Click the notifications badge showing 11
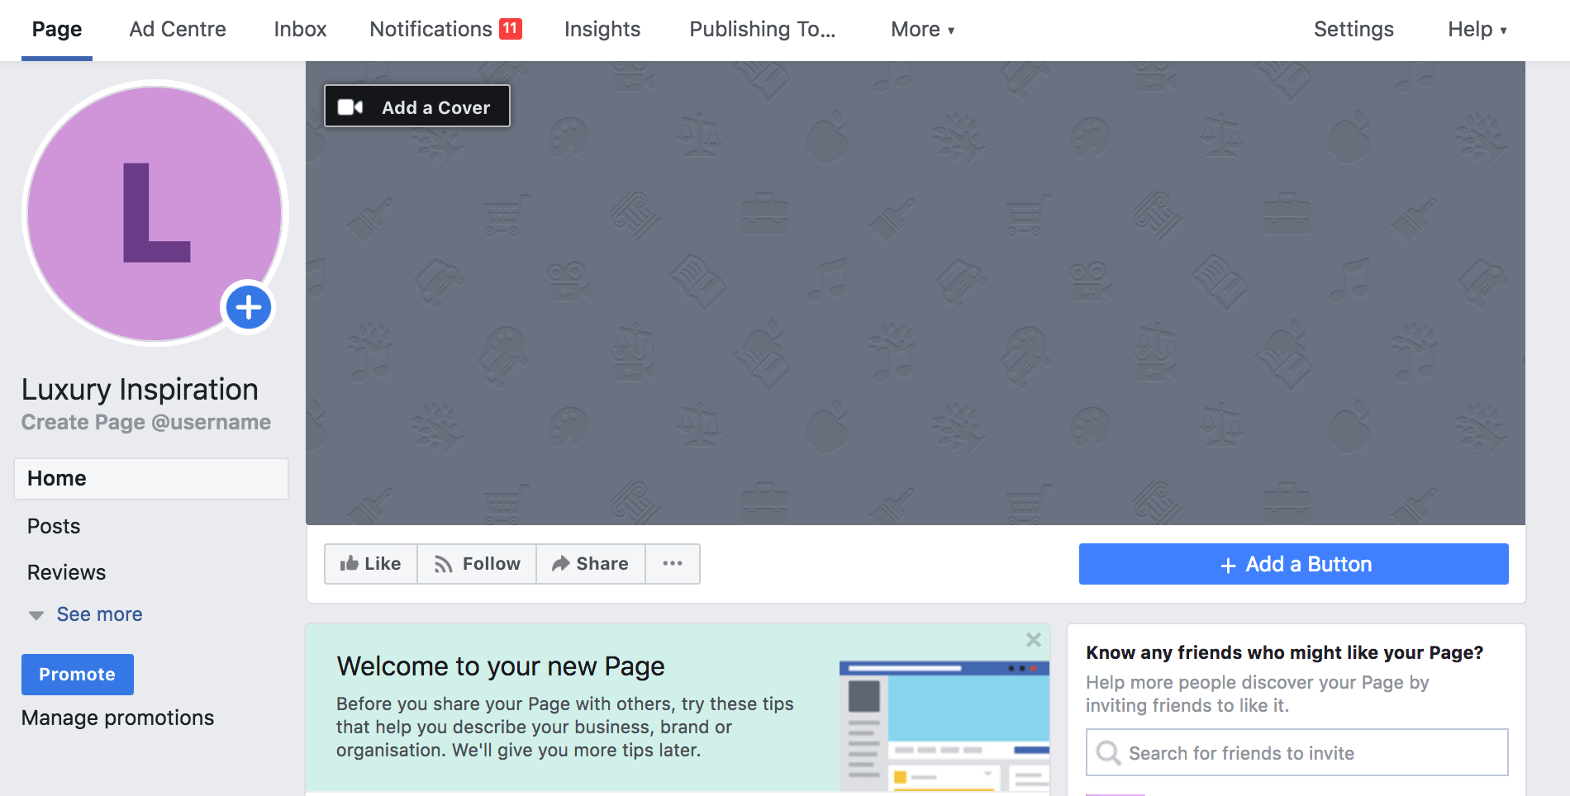This screenshot has width=1570, height=796. point(511,29)
